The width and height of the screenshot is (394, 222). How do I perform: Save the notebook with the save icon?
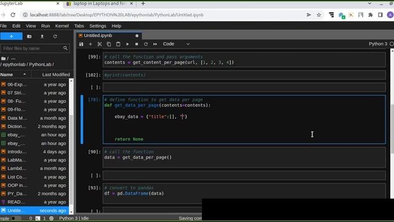[x=81, y=44]
